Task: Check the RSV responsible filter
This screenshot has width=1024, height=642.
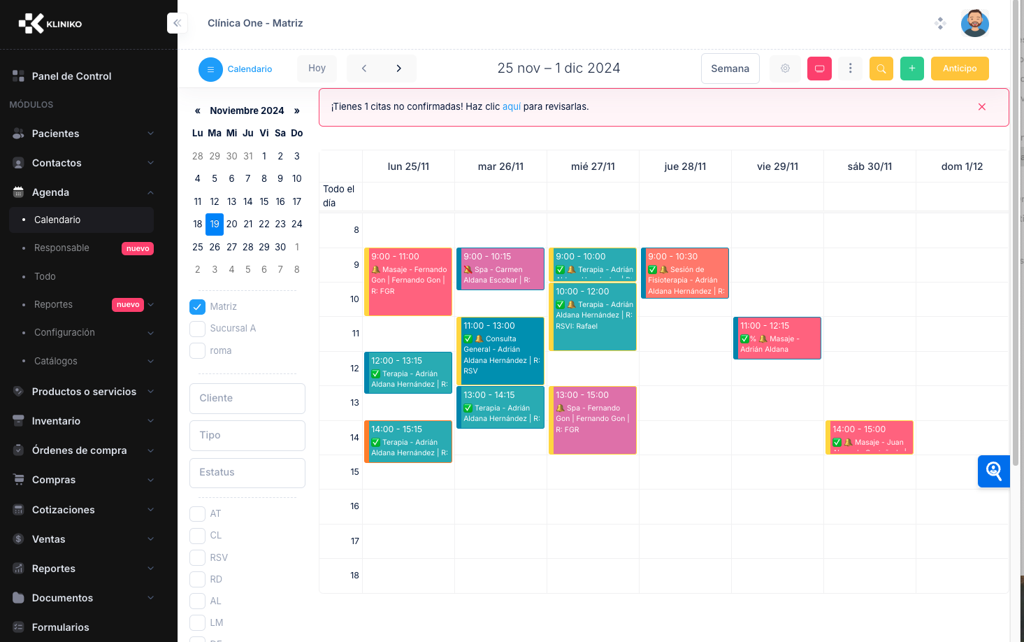Action: tap(197, 557)
